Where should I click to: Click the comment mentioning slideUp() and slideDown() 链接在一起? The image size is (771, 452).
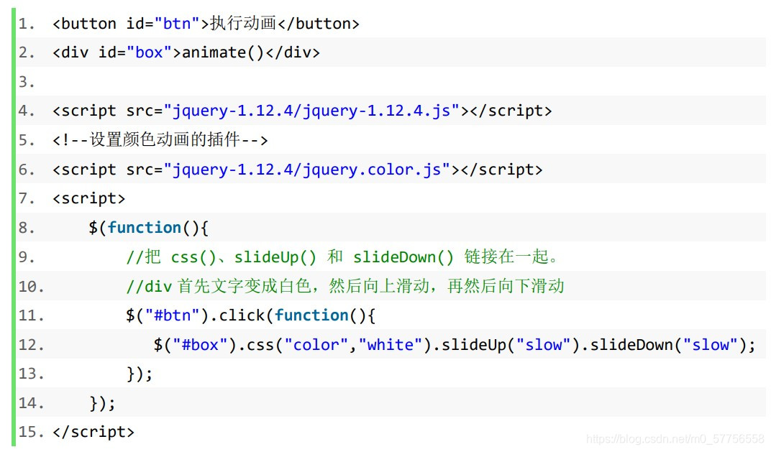tap(342, 257)
